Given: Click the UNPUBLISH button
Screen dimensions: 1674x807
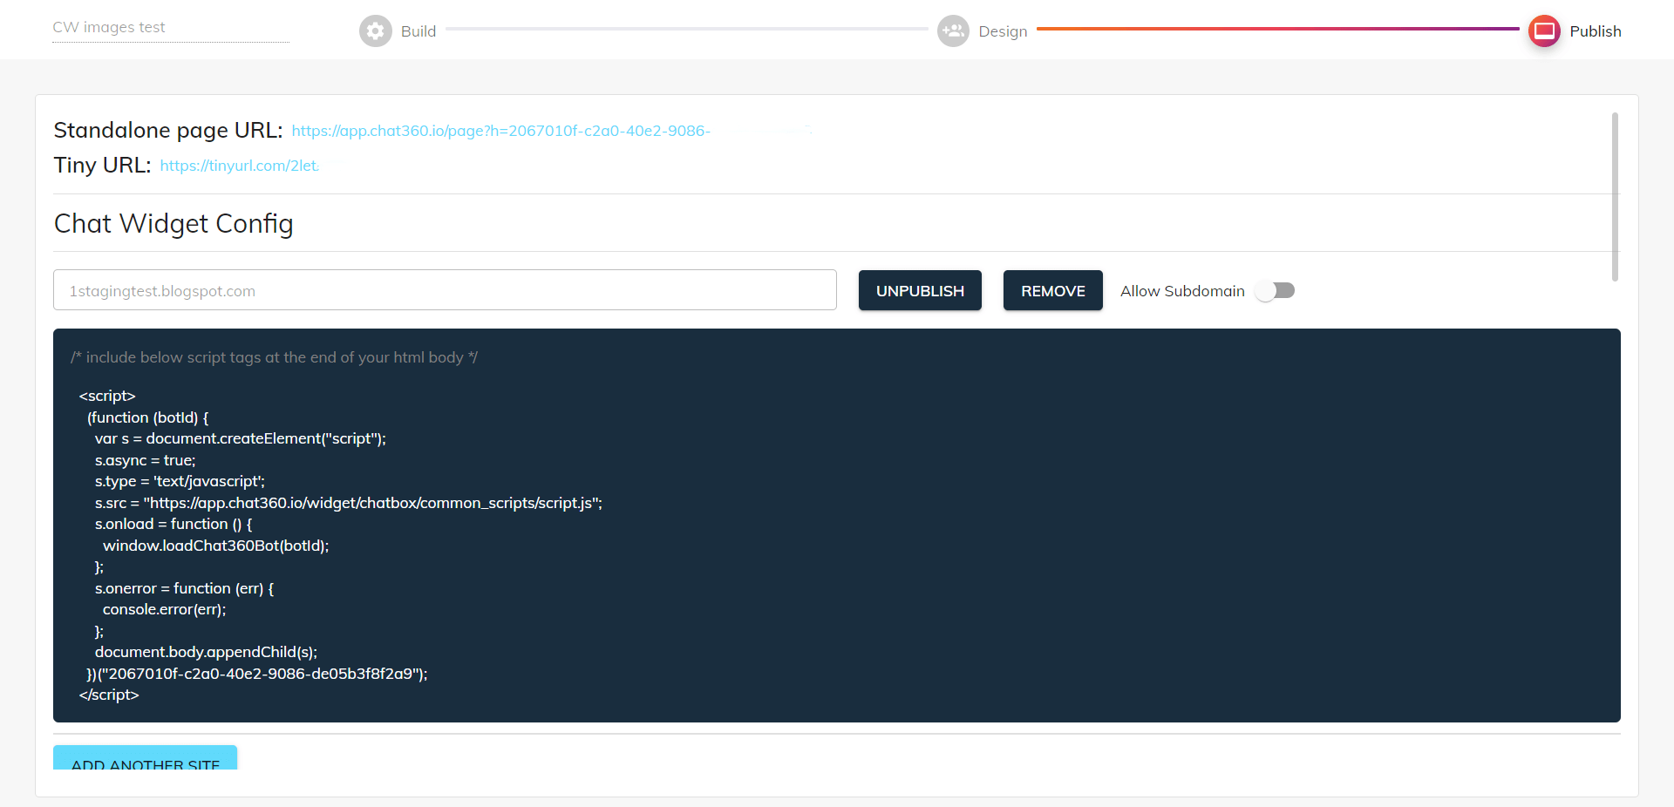Looking at the screenshot, I should tap(920, 290).
